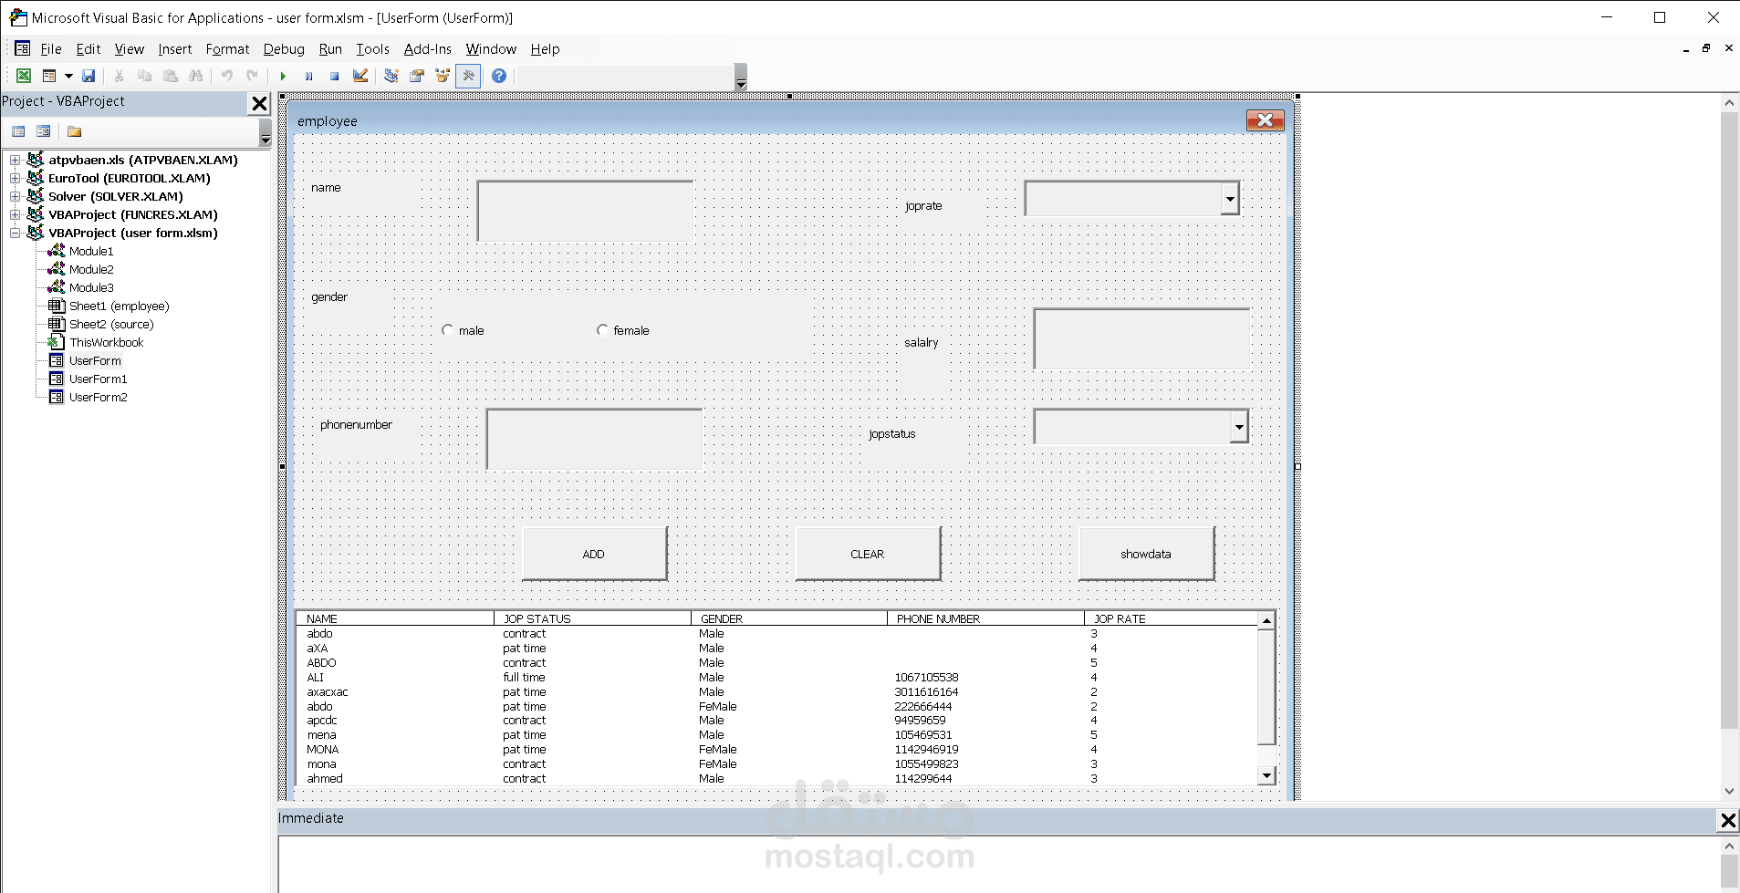The height and width of the screenshot is (893, 1740).
Task: Open the Insert object dropdown arrow in toolbar
Action: 68,76
